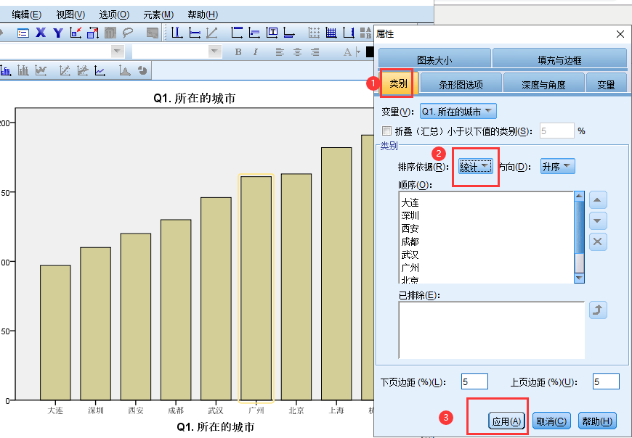632x438 pixels.
Task: Move selected category down with arrow button
Action: pos(598,220)
